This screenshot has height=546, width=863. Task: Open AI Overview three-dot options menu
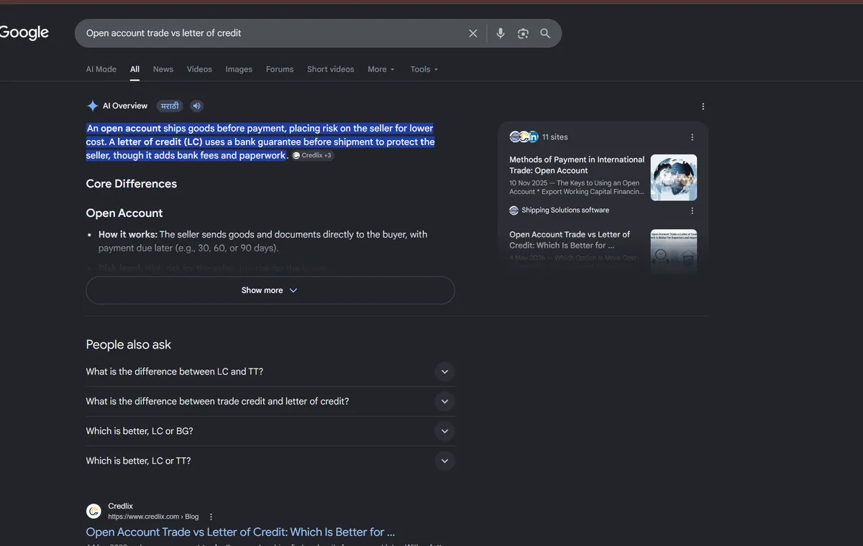click(x=703, y=106)
